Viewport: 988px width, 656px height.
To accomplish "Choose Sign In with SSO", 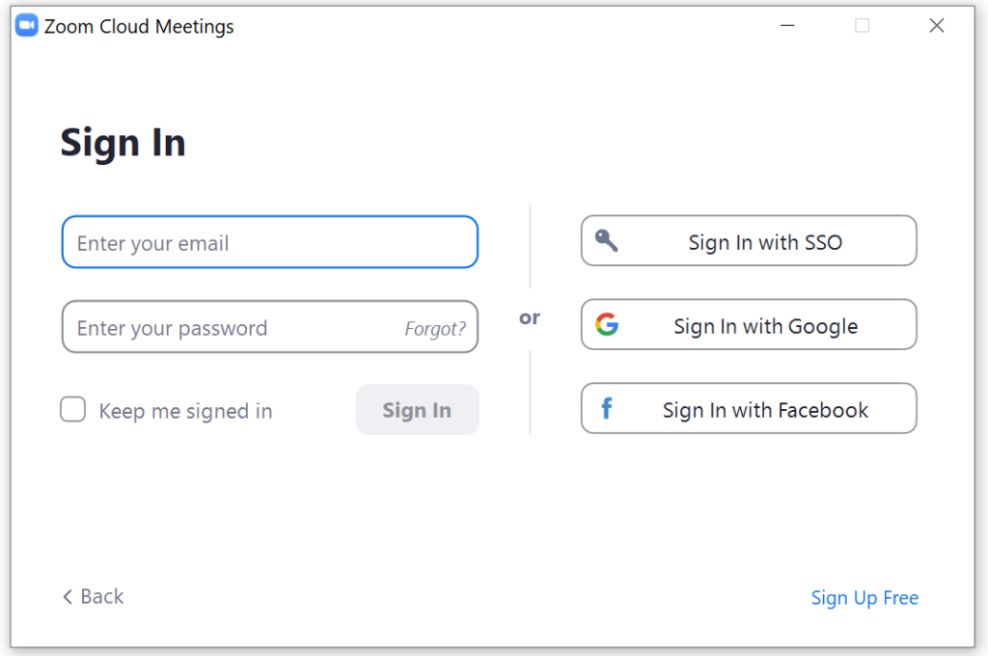I will (749, 240).
